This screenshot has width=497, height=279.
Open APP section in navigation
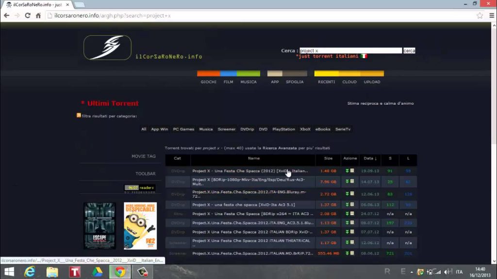point(275,82)
